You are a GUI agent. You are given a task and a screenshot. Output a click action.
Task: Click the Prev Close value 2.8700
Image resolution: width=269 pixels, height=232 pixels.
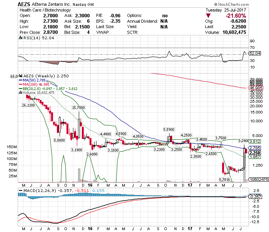click(x=50, y=32)
